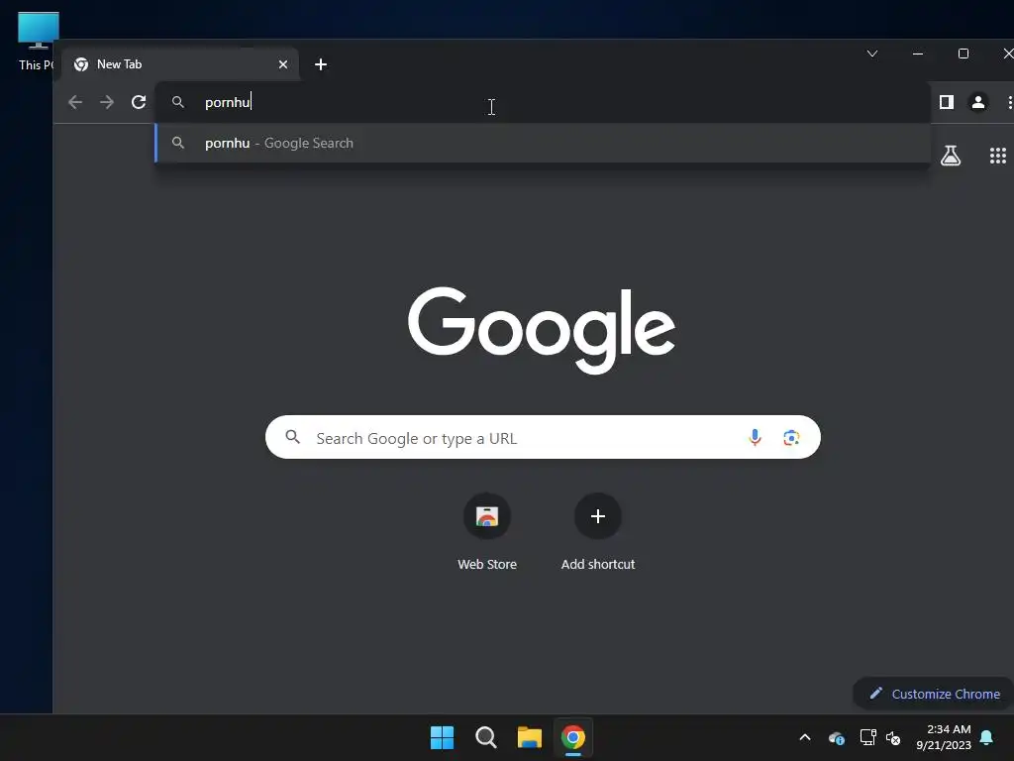Screen dimensions: 1014x761
Task: Select the 'pornhu - Google Search' suggestion
Action: 542,143
